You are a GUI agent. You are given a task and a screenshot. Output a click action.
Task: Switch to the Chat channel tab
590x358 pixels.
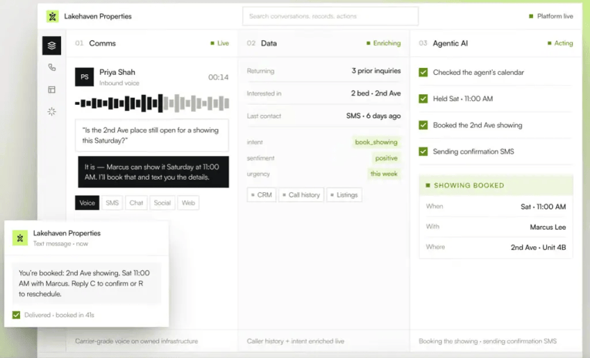click(136, 203)
